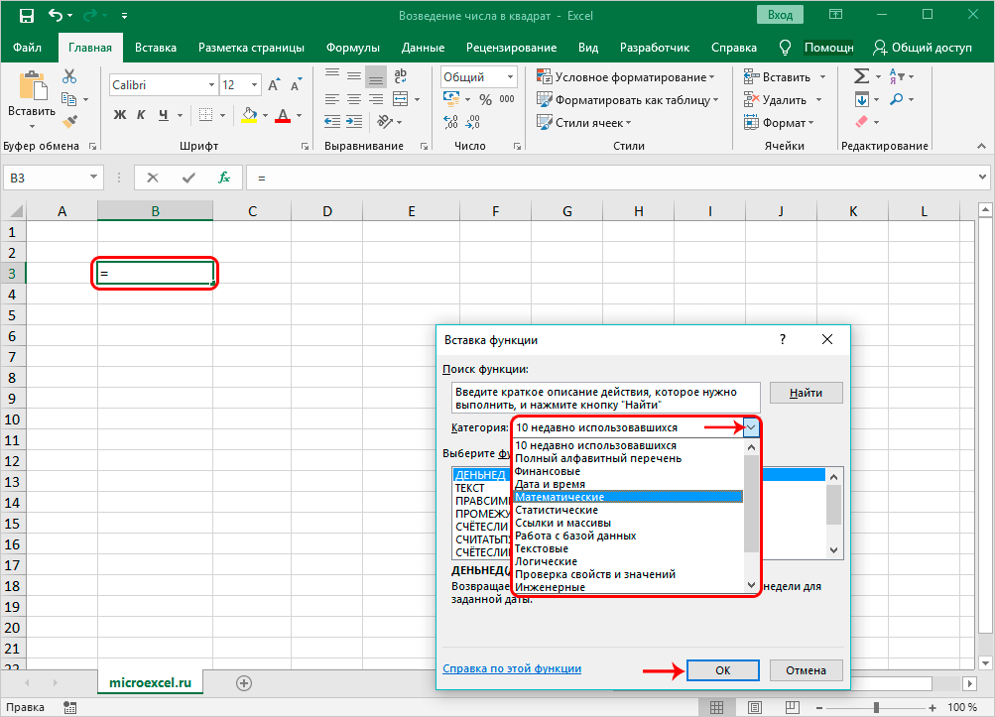The height and width of the screenshot is (717, 995).
Task: Expand the Условное форматирование dropdown
Action: [x=625, y=77]
